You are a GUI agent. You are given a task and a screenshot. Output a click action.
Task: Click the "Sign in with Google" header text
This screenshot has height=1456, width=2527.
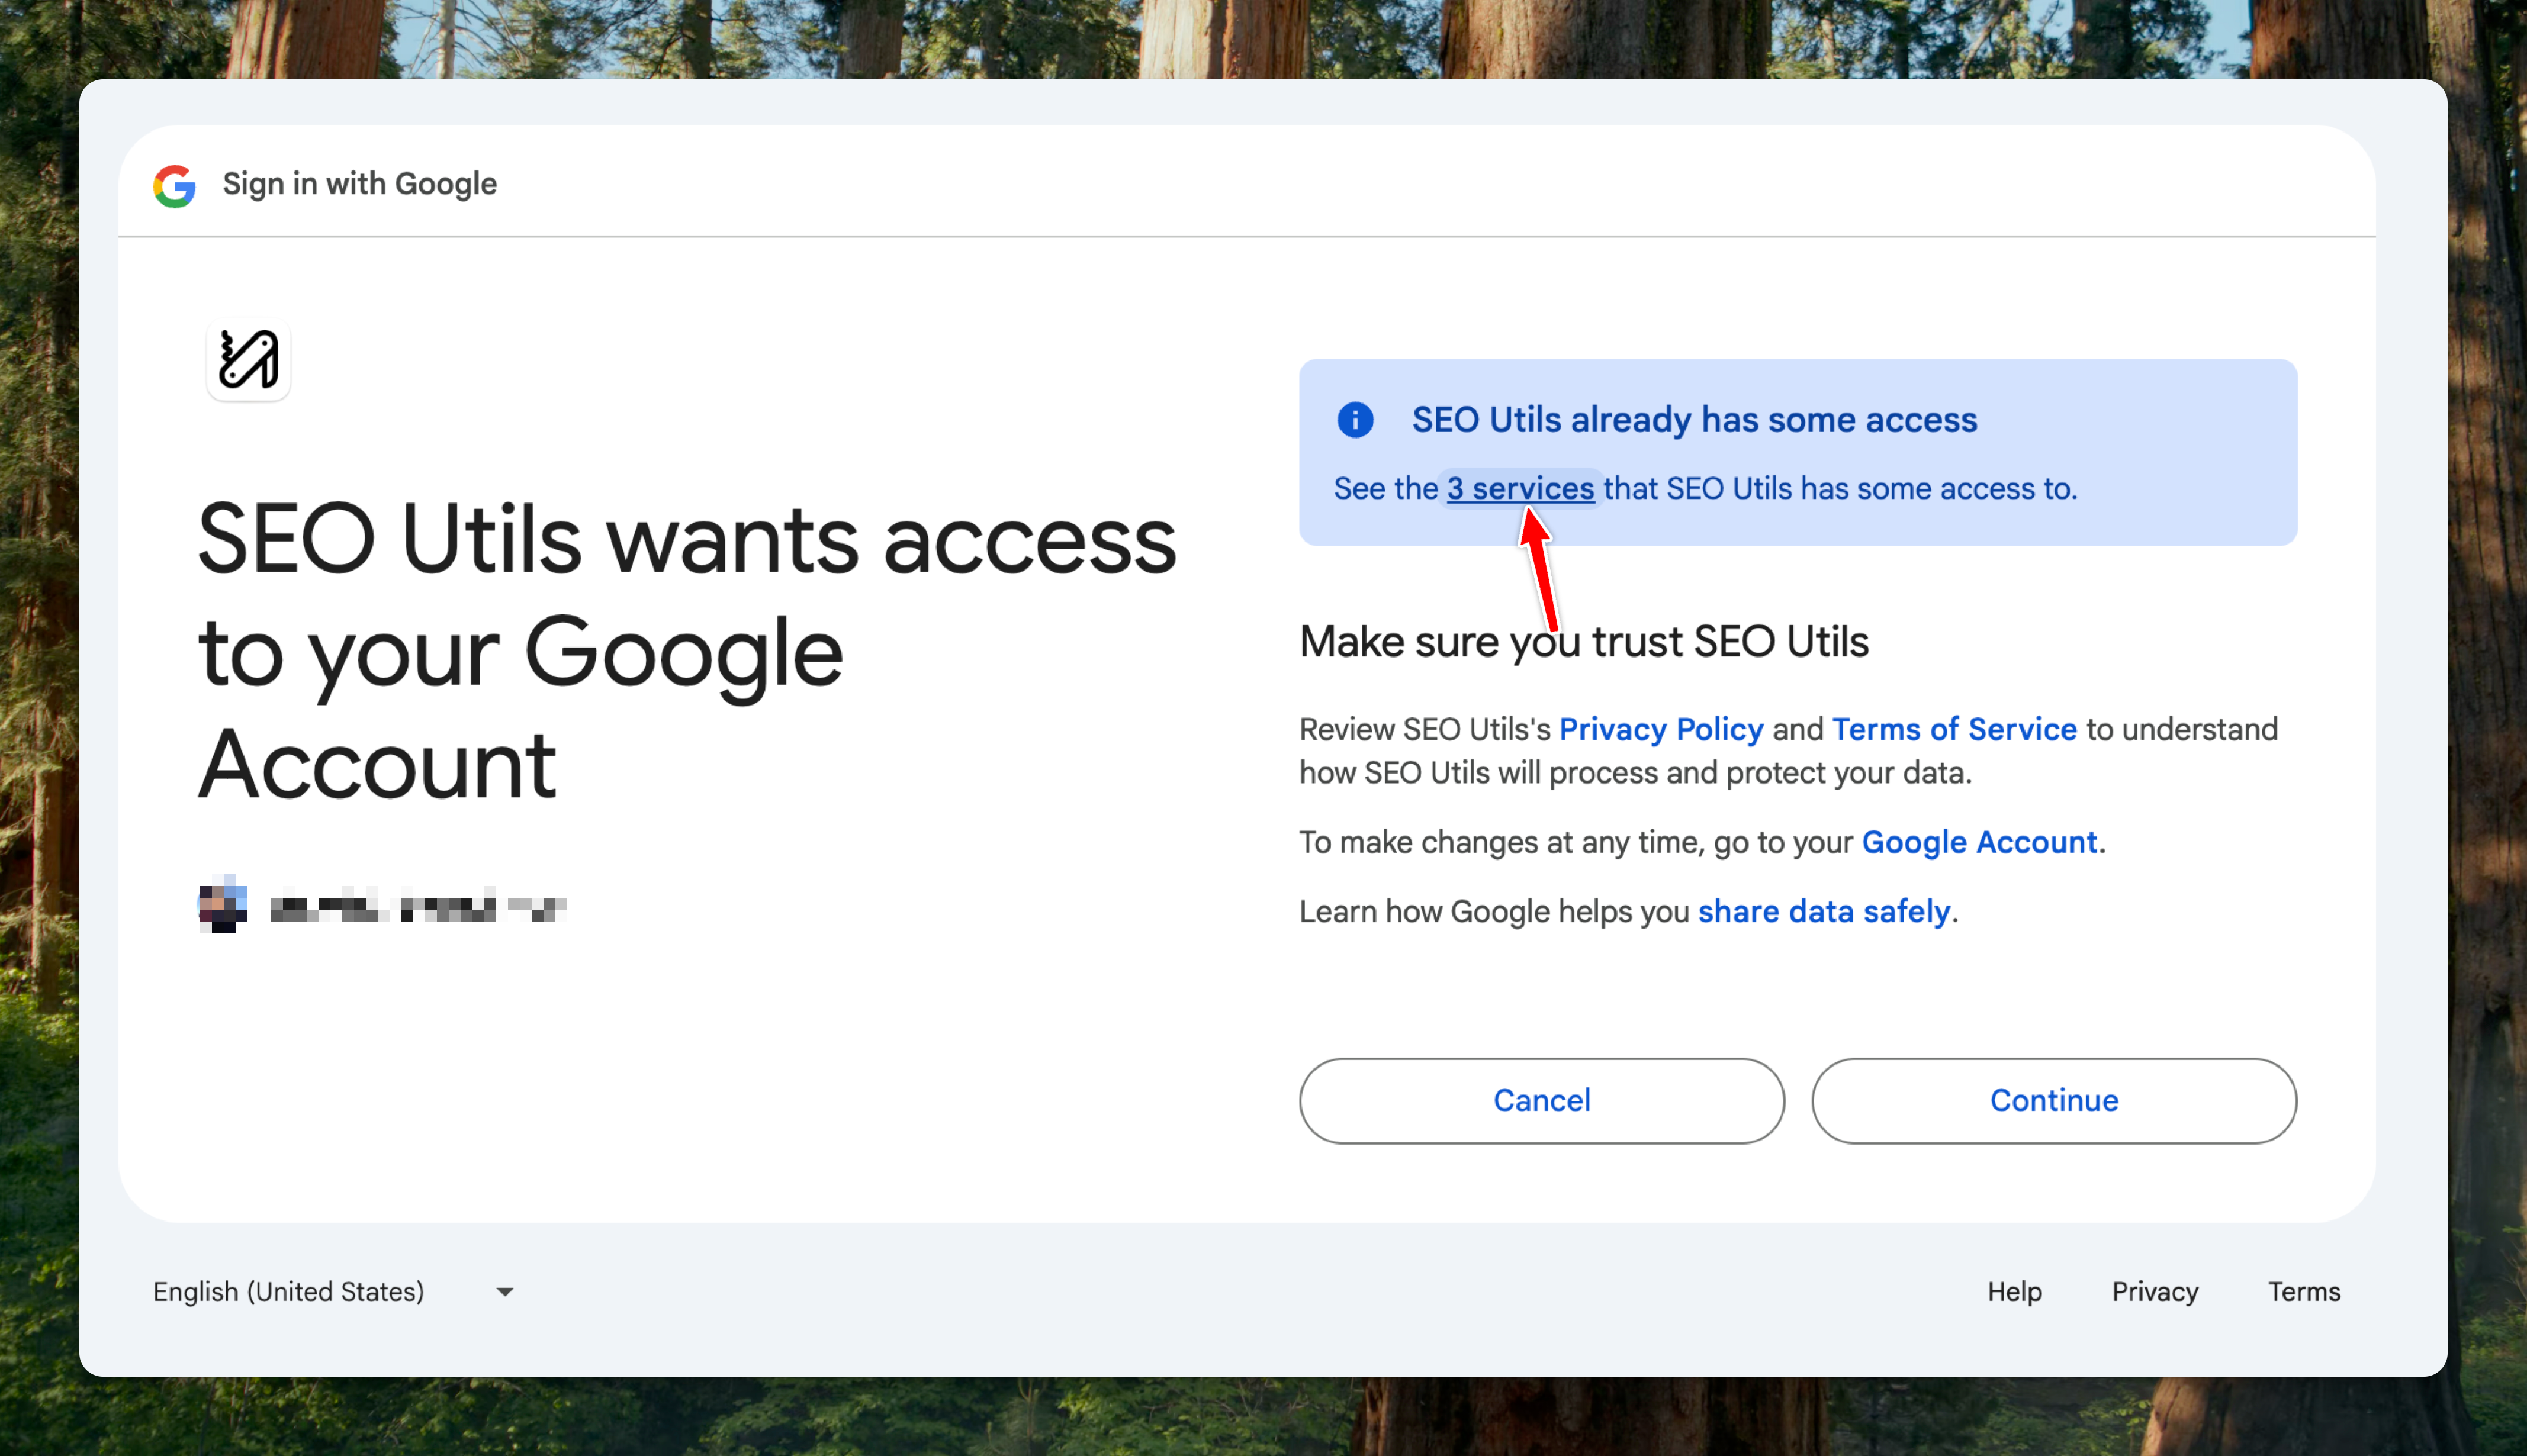point(359,184)
